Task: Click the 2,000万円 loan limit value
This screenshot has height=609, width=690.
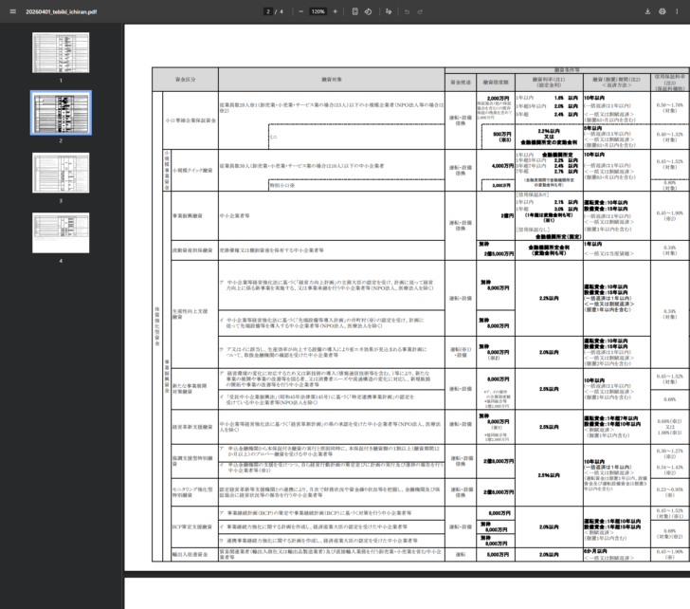Action: (499, 99)
